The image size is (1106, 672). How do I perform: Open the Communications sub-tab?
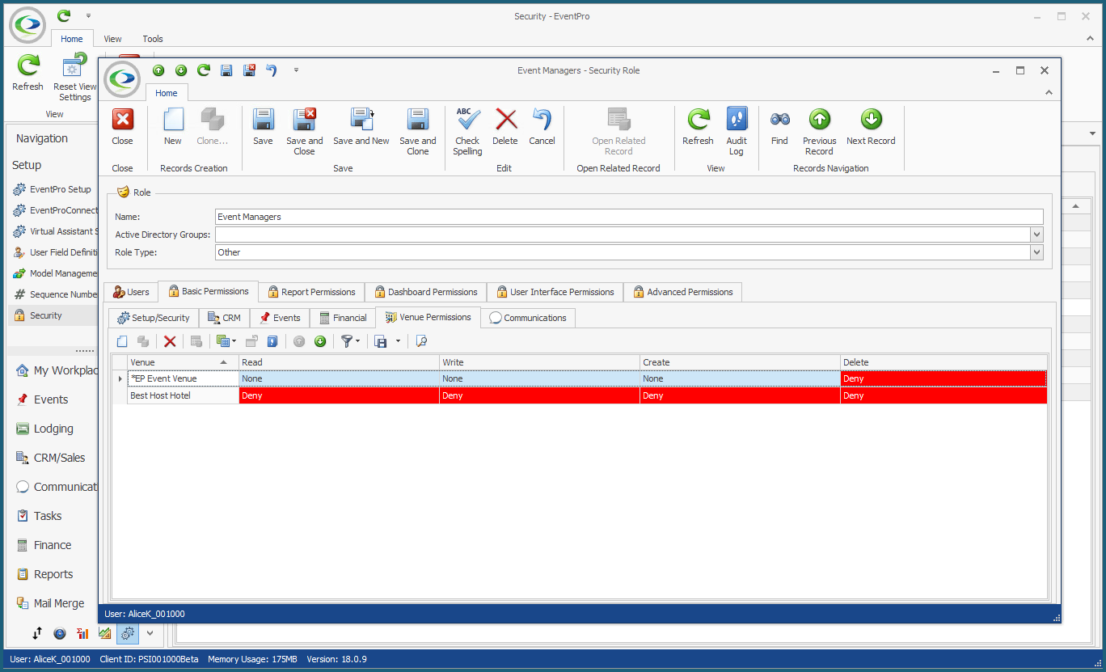[x=528, y=318]
